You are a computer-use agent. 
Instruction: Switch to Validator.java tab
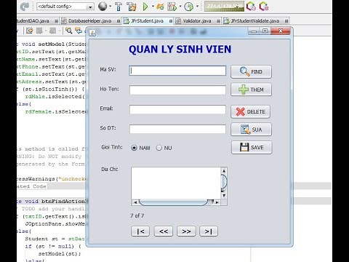tap(196, 21)
